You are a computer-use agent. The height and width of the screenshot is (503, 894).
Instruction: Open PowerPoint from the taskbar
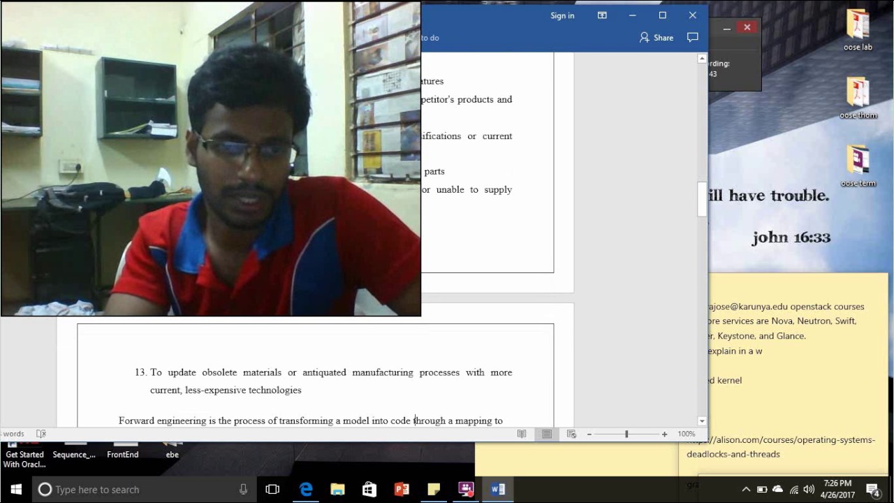pos(402,490)
